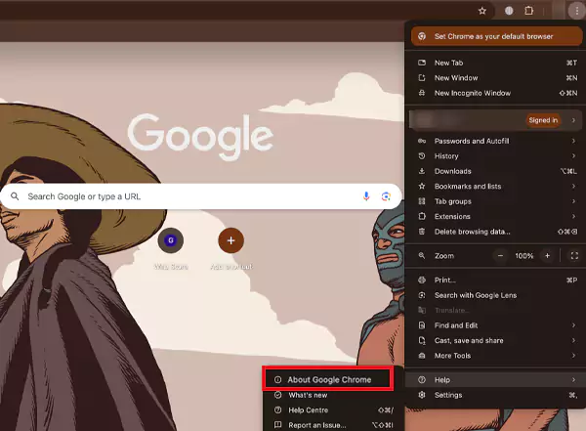
Task: Click the Settings gear icon
Action: click(422, 395)
